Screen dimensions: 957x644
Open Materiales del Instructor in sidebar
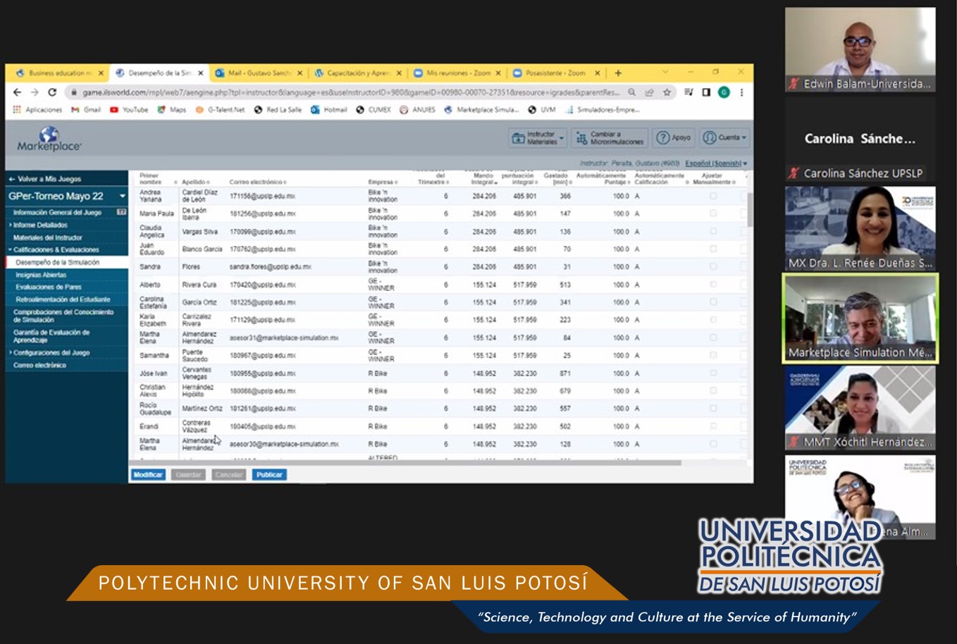click(x=47, y=237)
